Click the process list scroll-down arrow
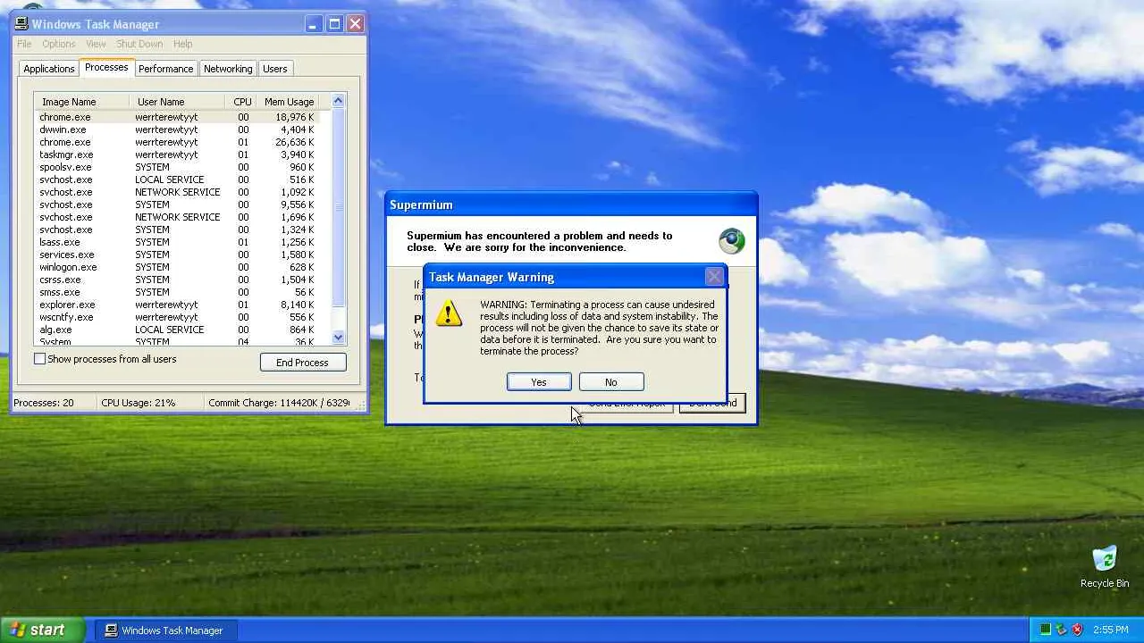1144x643 pixels. pos(338,337)
